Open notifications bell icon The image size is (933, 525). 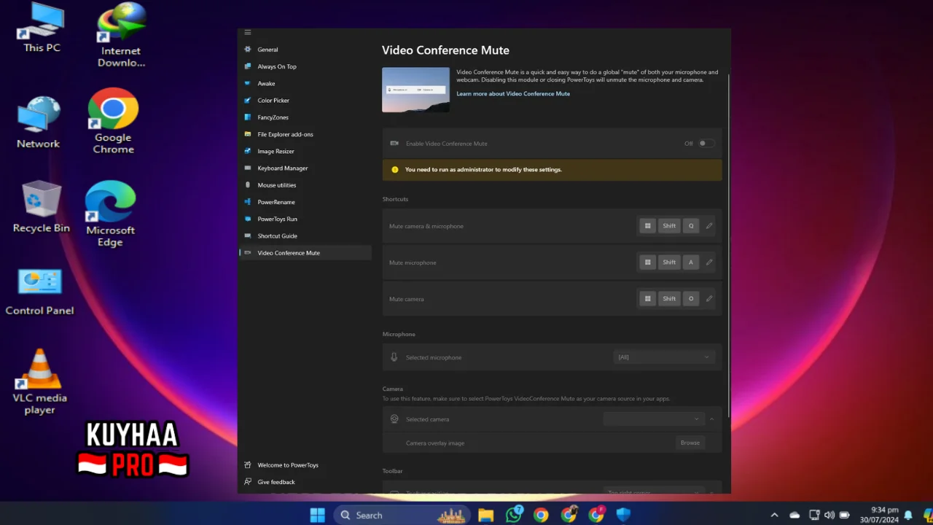pos(908,515)
